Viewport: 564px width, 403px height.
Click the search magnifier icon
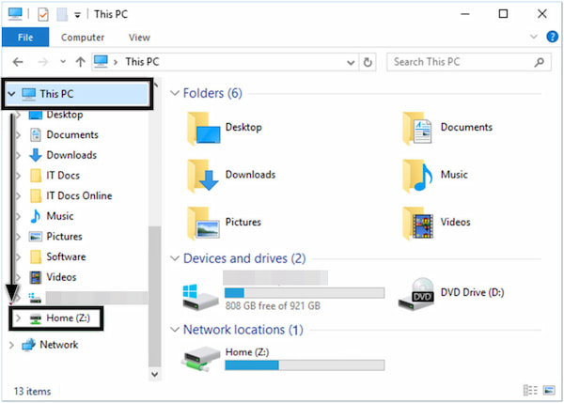(x=539, y=62)
